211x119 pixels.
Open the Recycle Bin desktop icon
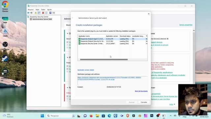pos(5,33)
